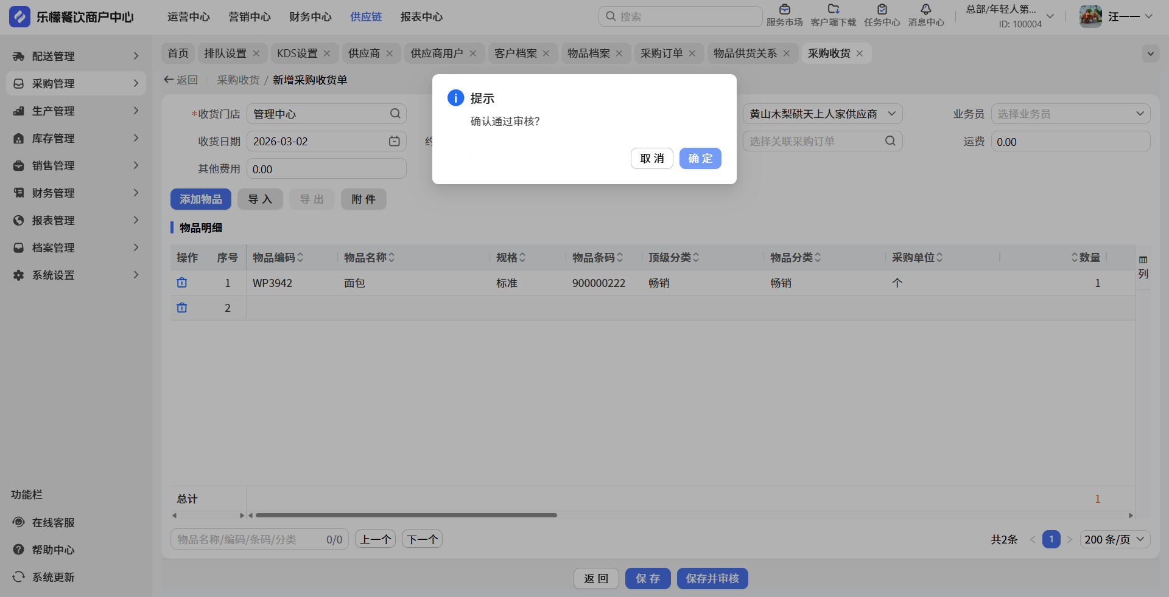Open the 200 条/页 page size dropdown
Viewport: 1169px width, 597px height.
pos(1114,539)
